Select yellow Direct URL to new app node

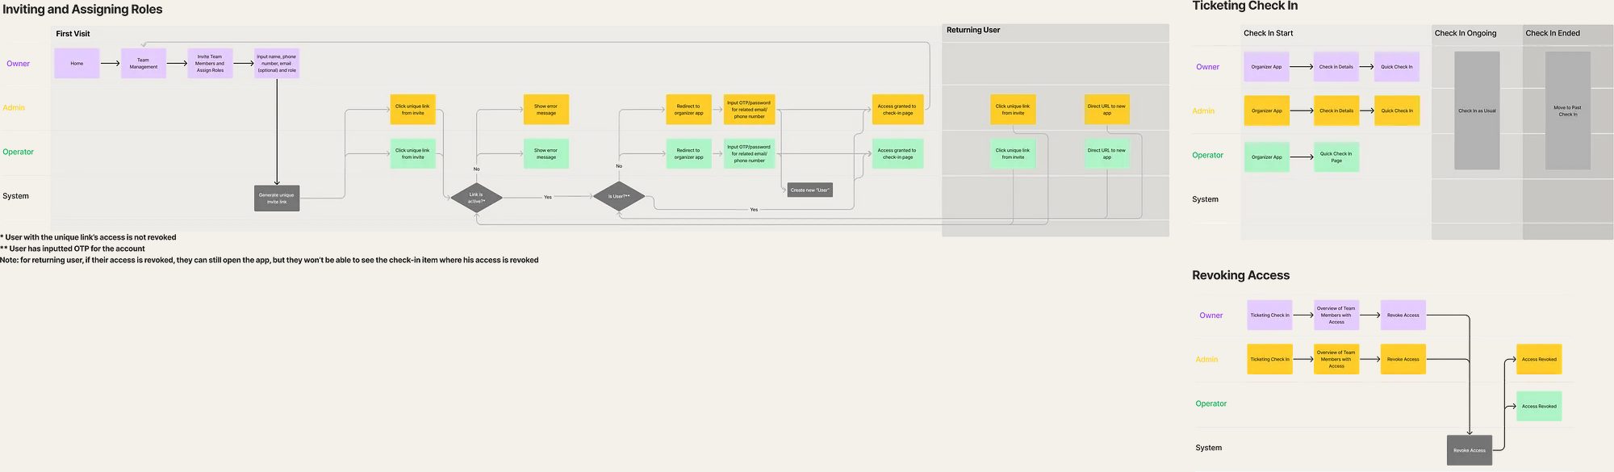pos(1106,110)
